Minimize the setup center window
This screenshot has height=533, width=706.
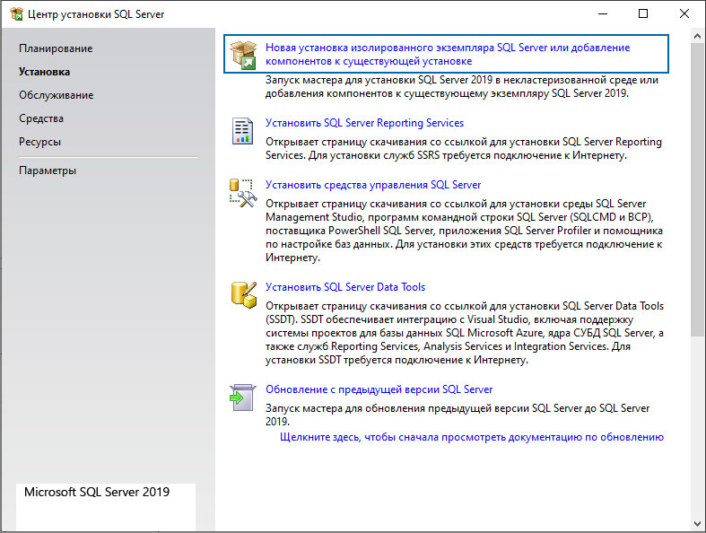603,13
